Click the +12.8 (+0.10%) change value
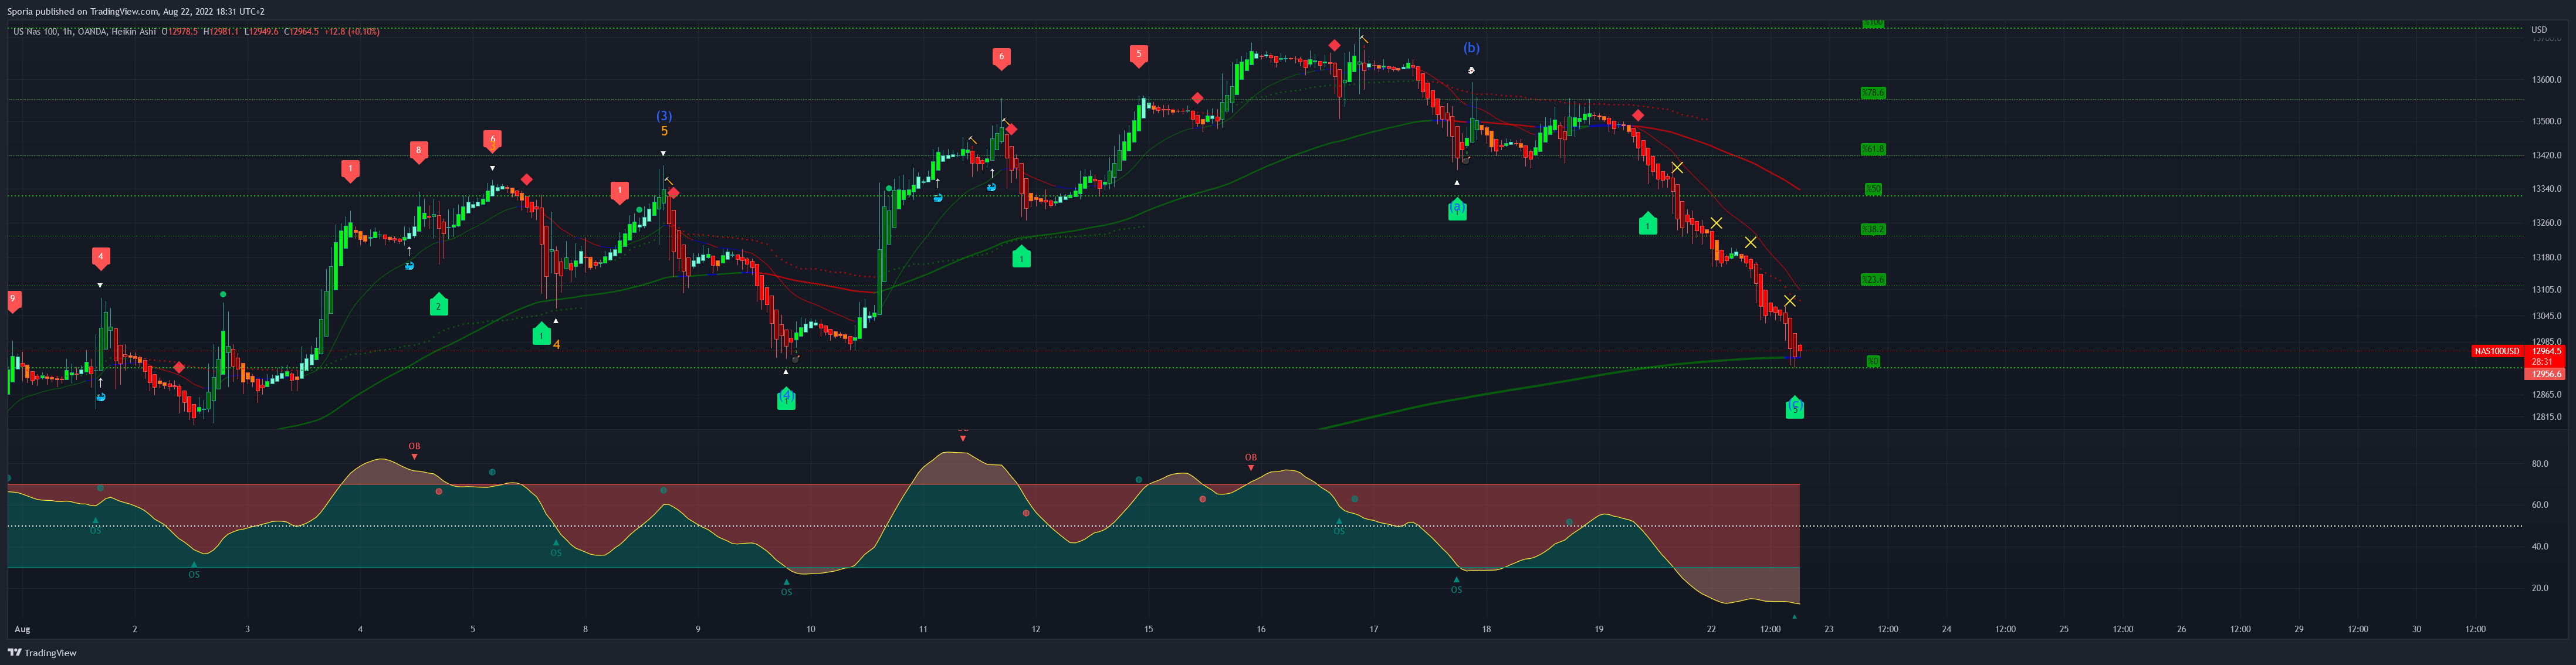Screen dimensions: 2576x665 (352, 32)
